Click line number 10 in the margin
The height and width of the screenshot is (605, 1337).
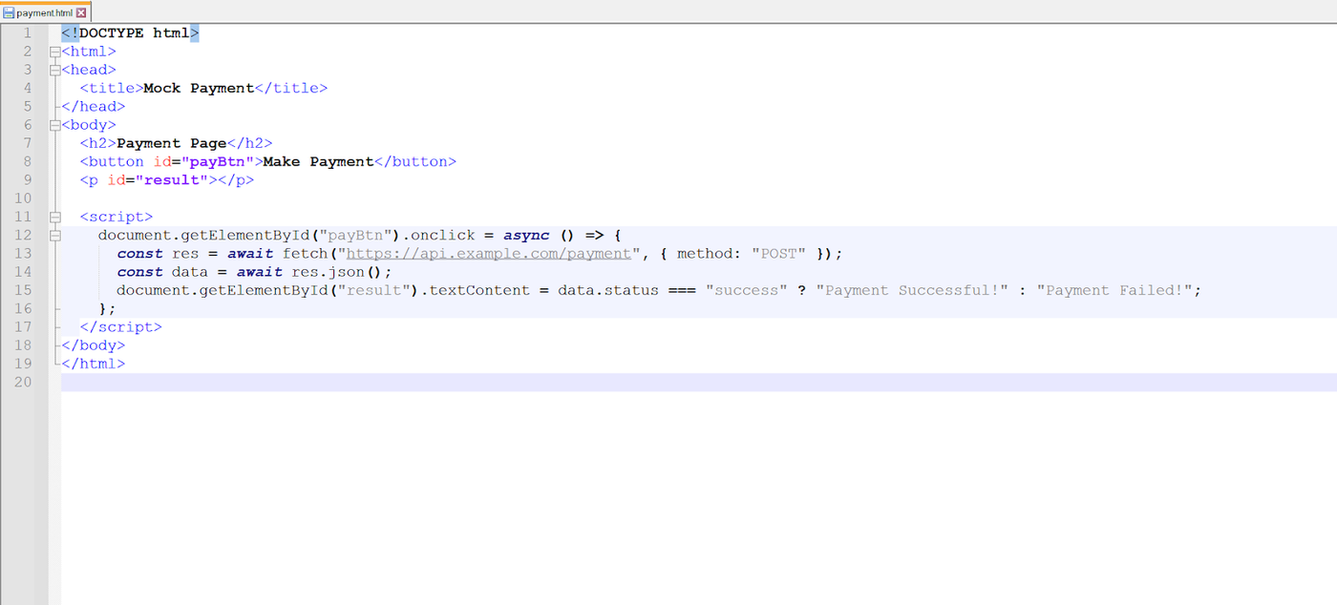pos(24,198)
